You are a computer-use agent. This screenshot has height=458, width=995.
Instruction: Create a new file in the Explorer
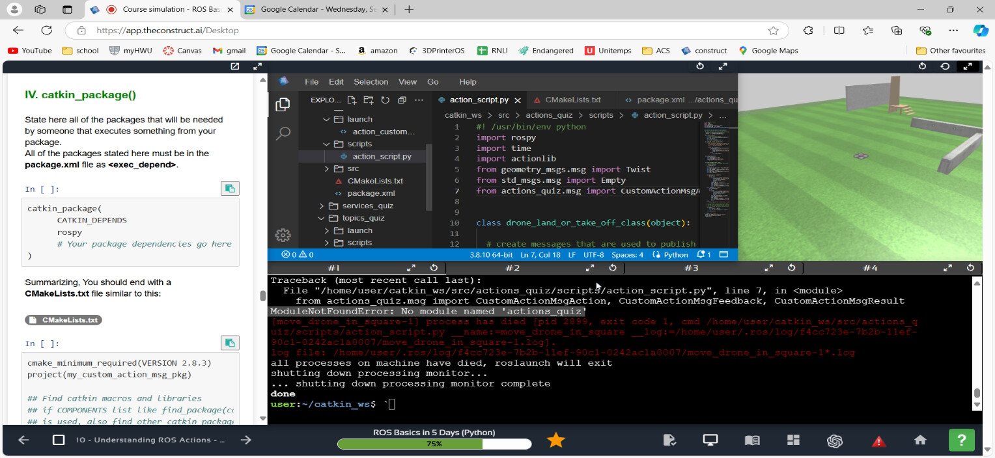click(x=352, y=100)
